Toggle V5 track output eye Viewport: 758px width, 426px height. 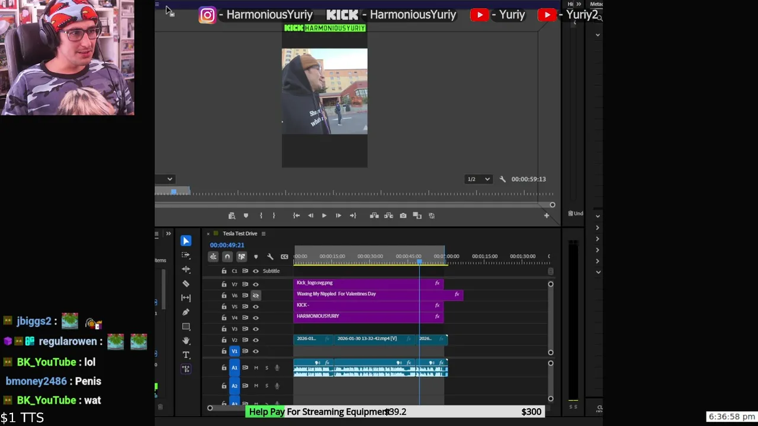tap(256, 306)
